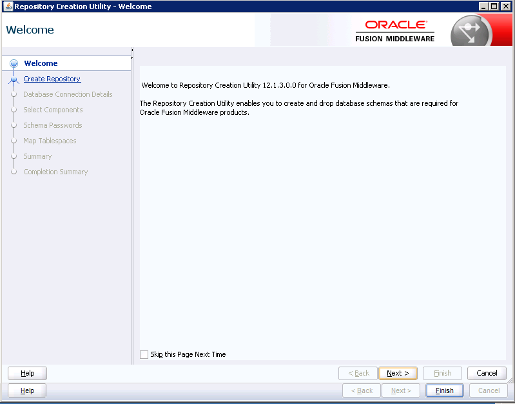Click the bottom-row grayed Cancel button
Image resolution: width=515 pixels, height=404 pixels.
pos(489,390)
